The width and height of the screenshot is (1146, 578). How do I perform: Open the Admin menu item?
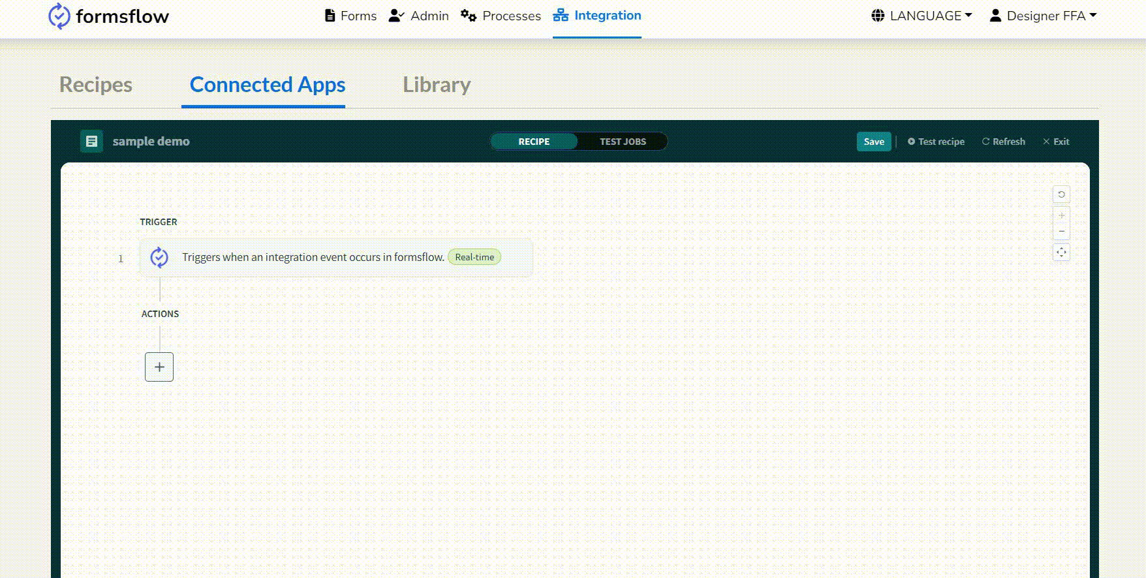click(418, 16)
